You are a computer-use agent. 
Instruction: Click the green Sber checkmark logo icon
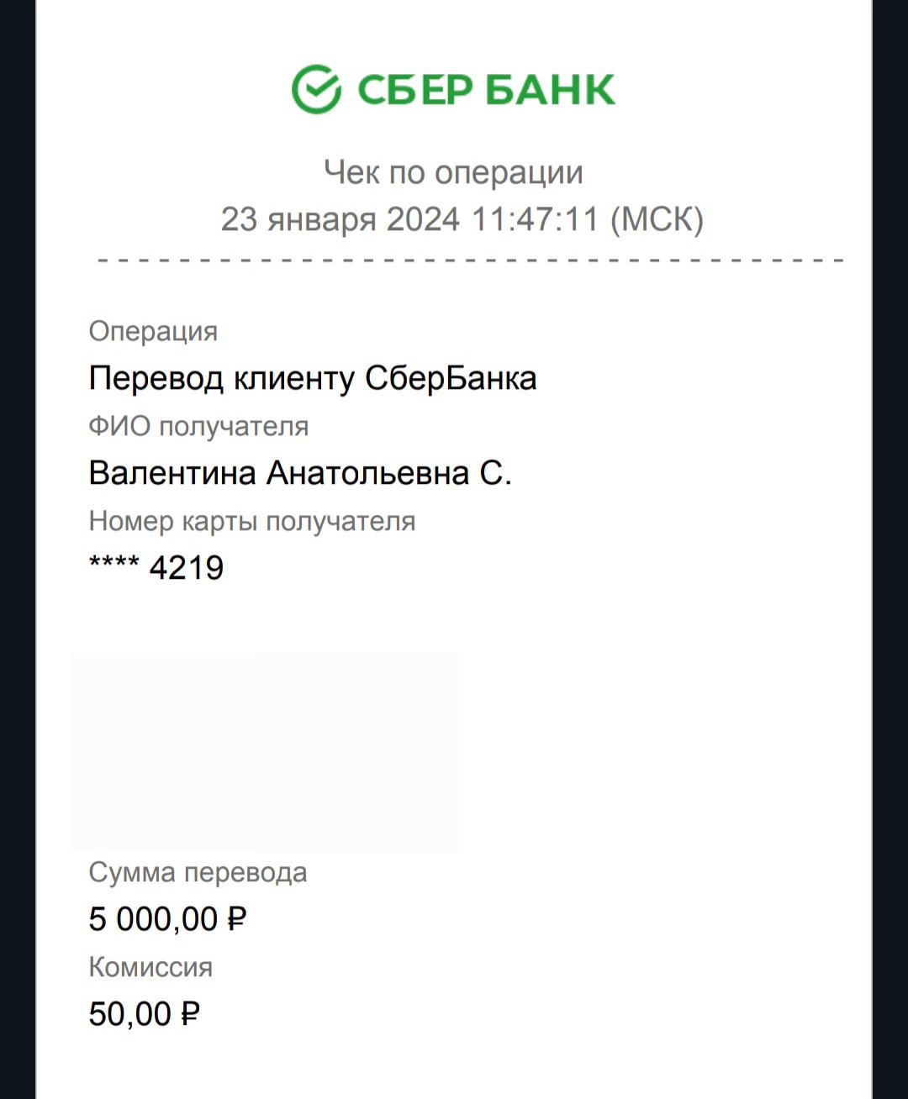pos(316,89)
